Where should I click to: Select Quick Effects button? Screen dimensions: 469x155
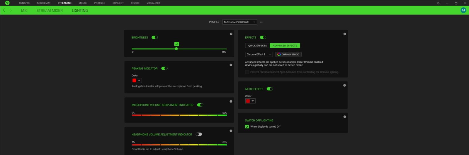tap(257, 46)
